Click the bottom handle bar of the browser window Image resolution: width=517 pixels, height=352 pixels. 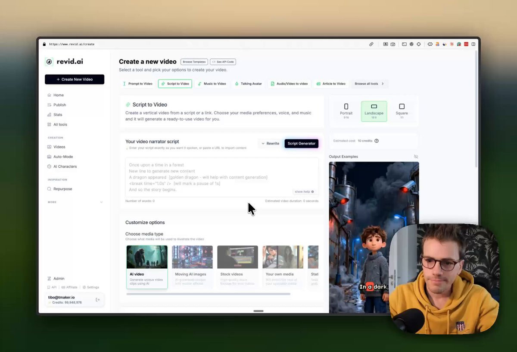[x=258, y=311]
